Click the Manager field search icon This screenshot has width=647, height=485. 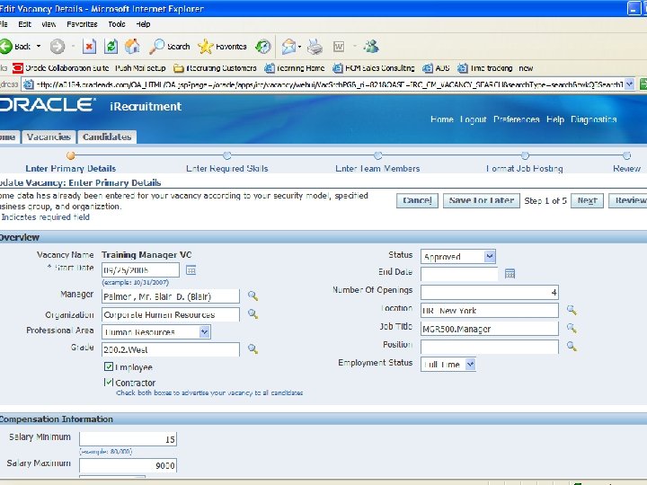[253, 295]
